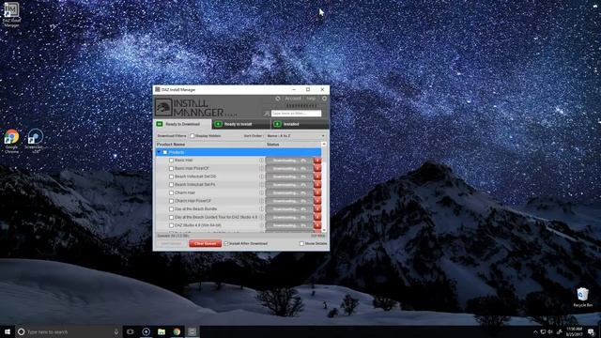Cancel Beach Volleyball Set DS download
The height and width of the screenshot is (338, 601).
pyautogui.click(x=317, y=177)
